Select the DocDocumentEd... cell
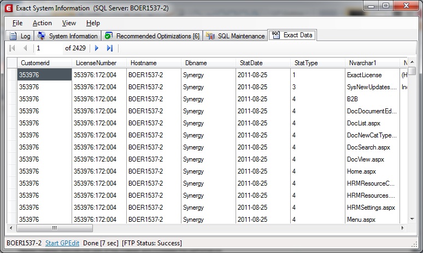Viewport: 423px width, 253px height. [x=373, y=111]
